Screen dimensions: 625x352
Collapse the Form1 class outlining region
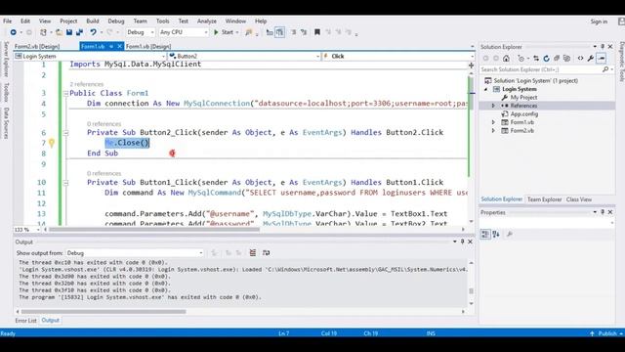(x=65, y=94)
